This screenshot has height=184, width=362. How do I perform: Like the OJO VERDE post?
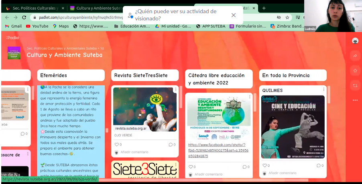pyautogui.click(x=116, y=144)
